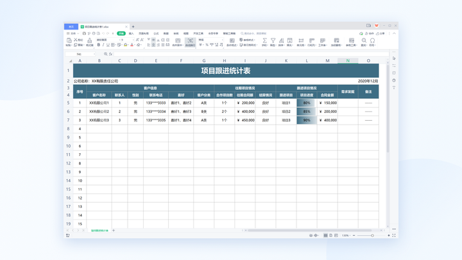Open the Name Box dropdown arrow

tap(94, 54)
